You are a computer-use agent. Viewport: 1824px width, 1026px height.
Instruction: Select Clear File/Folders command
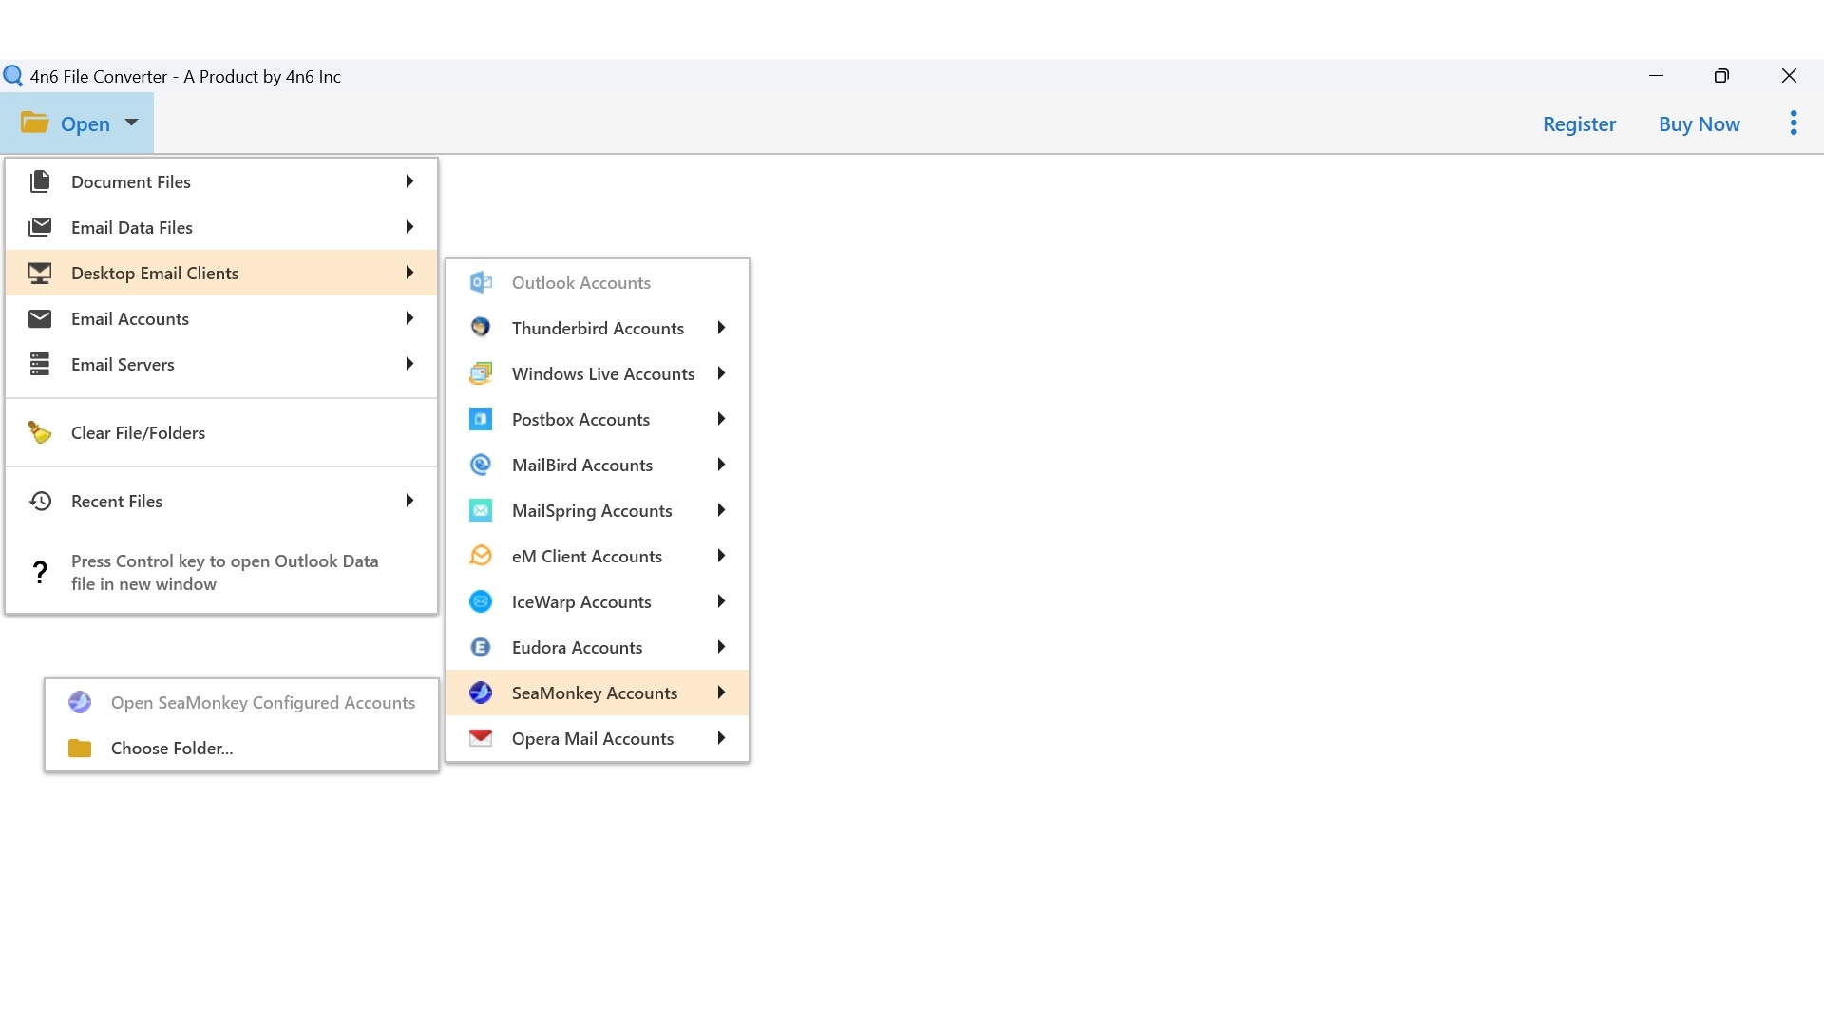(x=221, y=432)
